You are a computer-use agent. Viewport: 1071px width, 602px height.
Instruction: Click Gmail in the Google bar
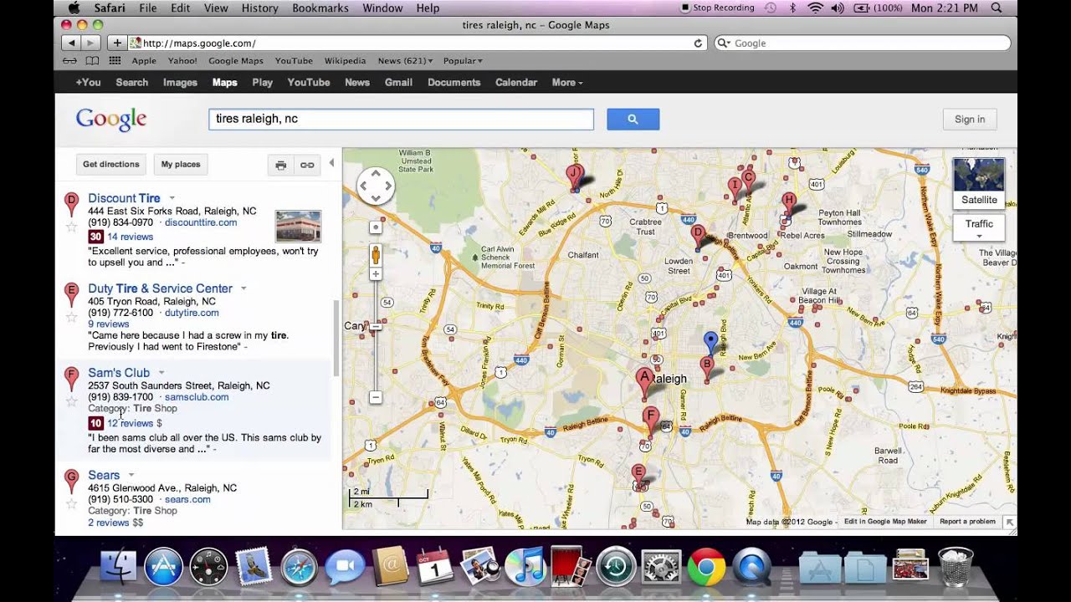coord(398,82)
